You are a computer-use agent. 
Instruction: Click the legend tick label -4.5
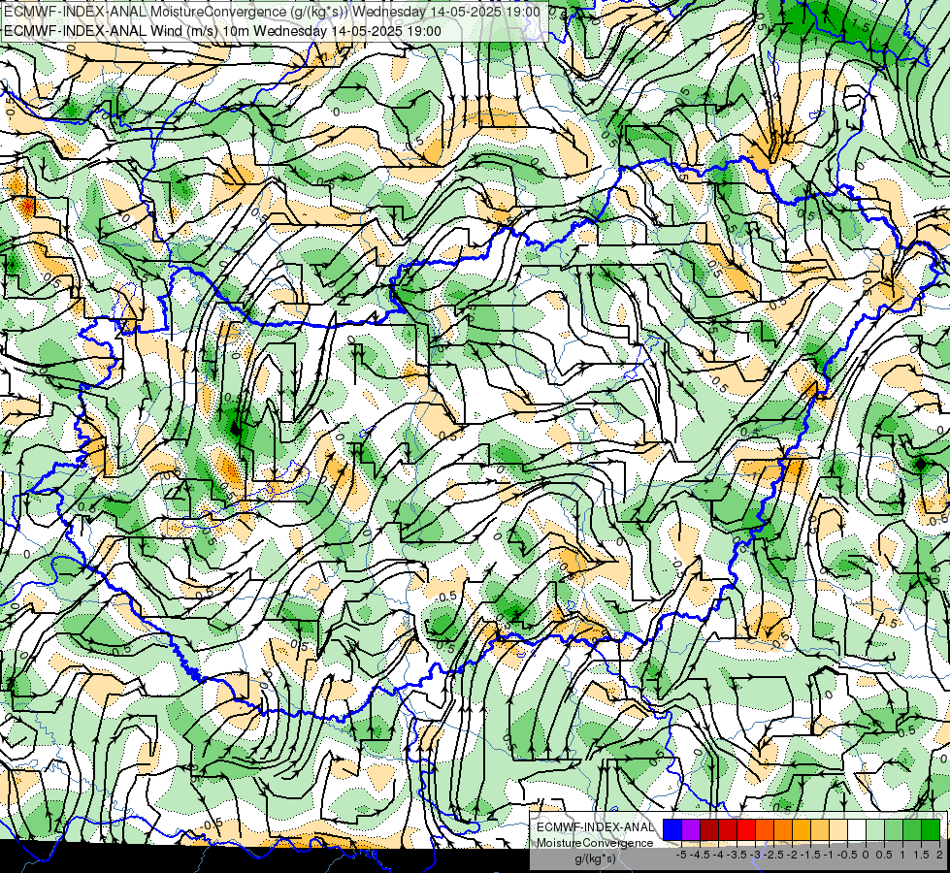click(x=701, y=855)
